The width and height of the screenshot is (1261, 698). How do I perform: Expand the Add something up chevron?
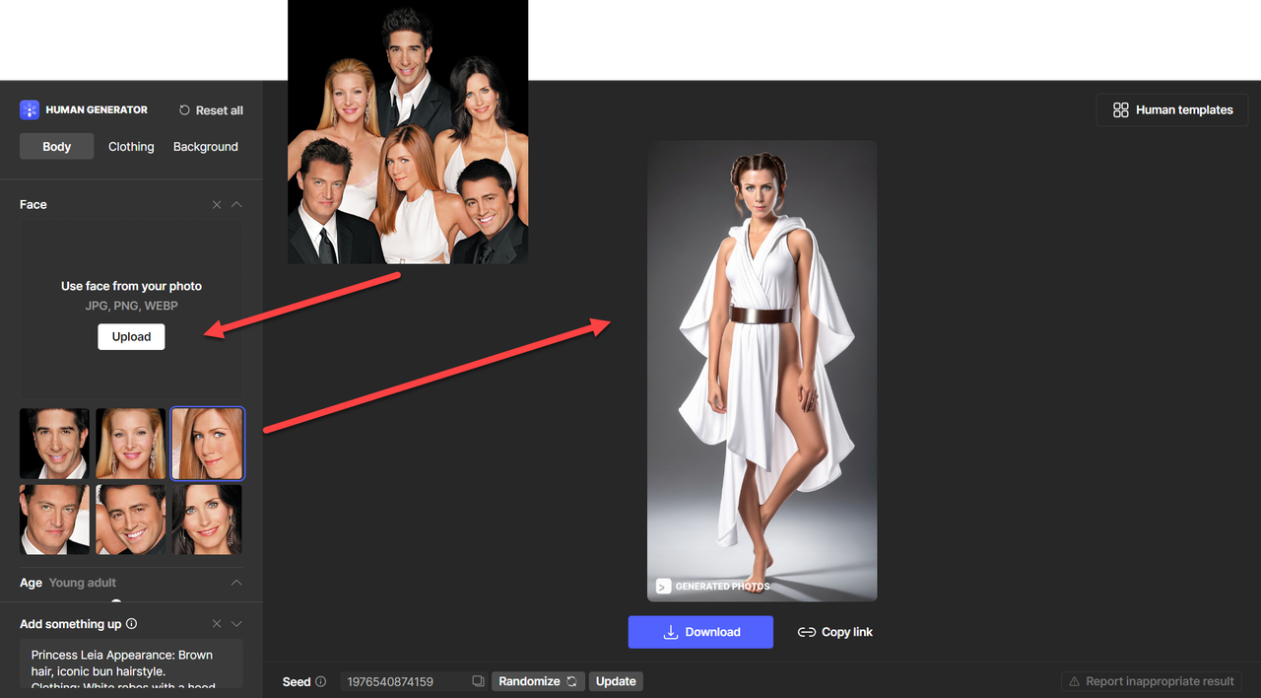tap(236, 624)
